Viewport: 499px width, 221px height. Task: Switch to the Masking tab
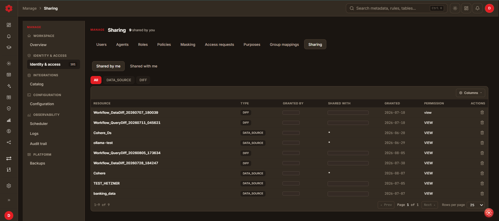pyautogui.click(x=188, y=45)
